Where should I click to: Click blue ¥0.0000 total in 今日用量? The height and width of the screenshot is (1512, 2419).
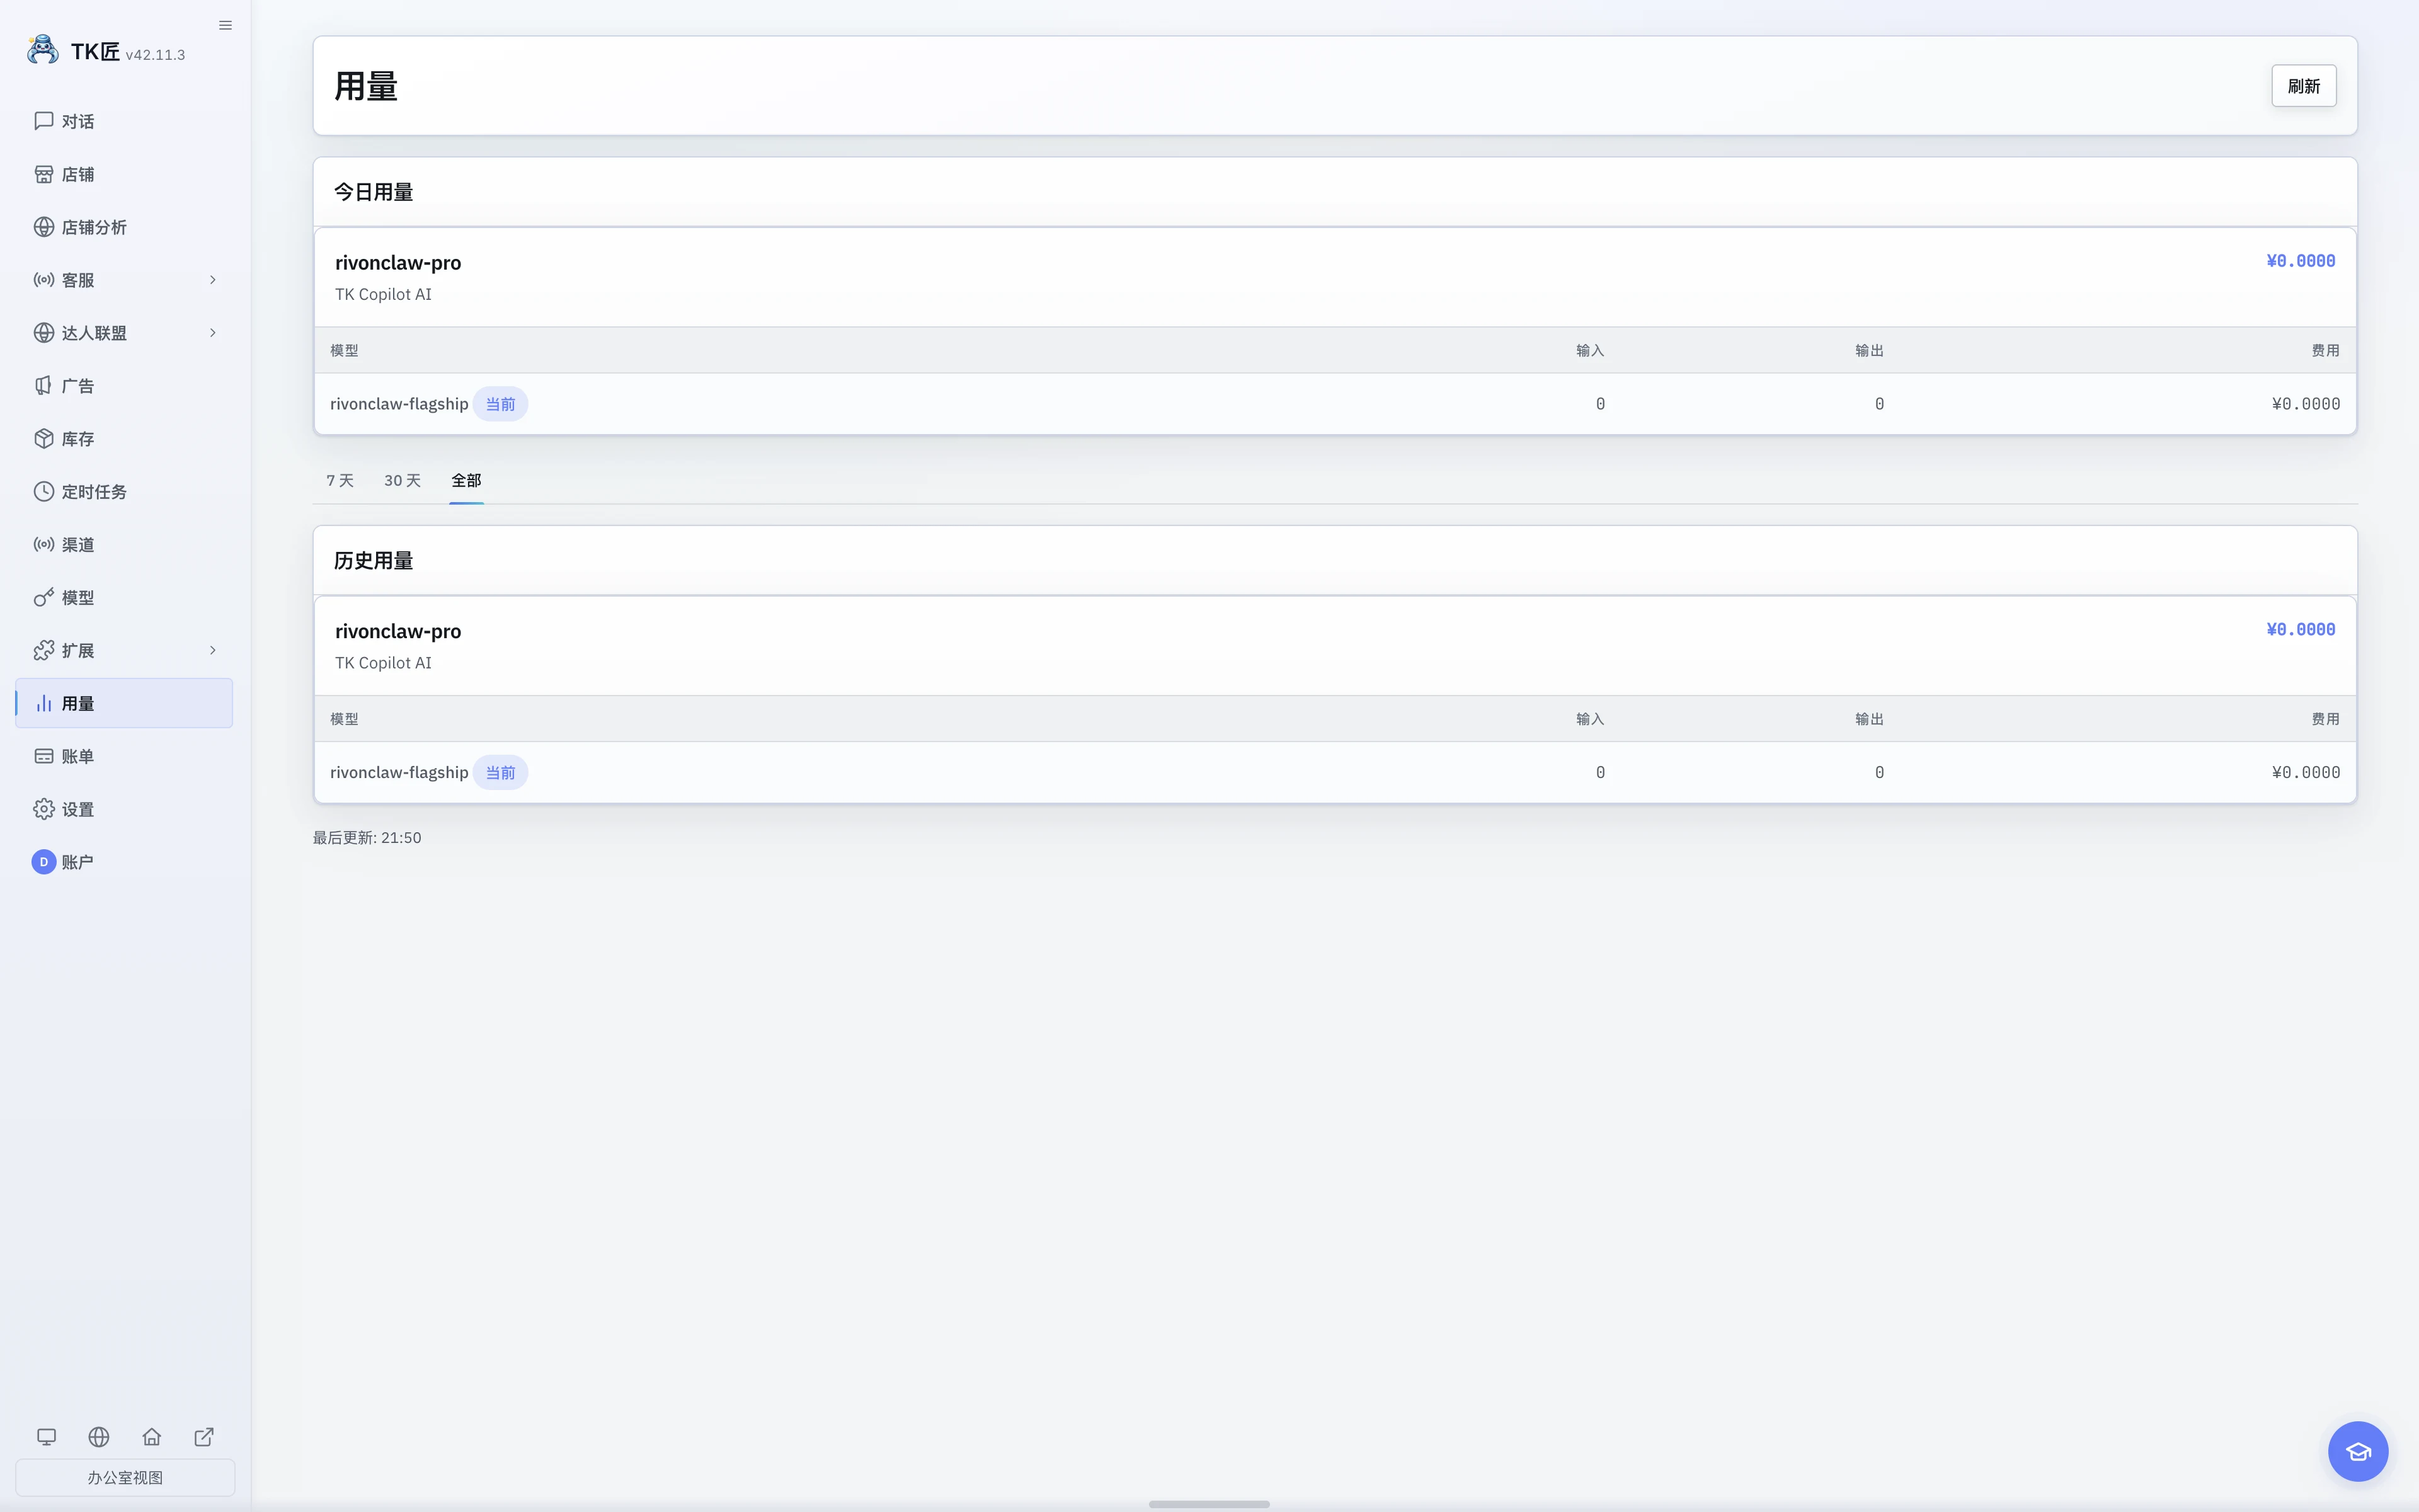point(2300,261)
